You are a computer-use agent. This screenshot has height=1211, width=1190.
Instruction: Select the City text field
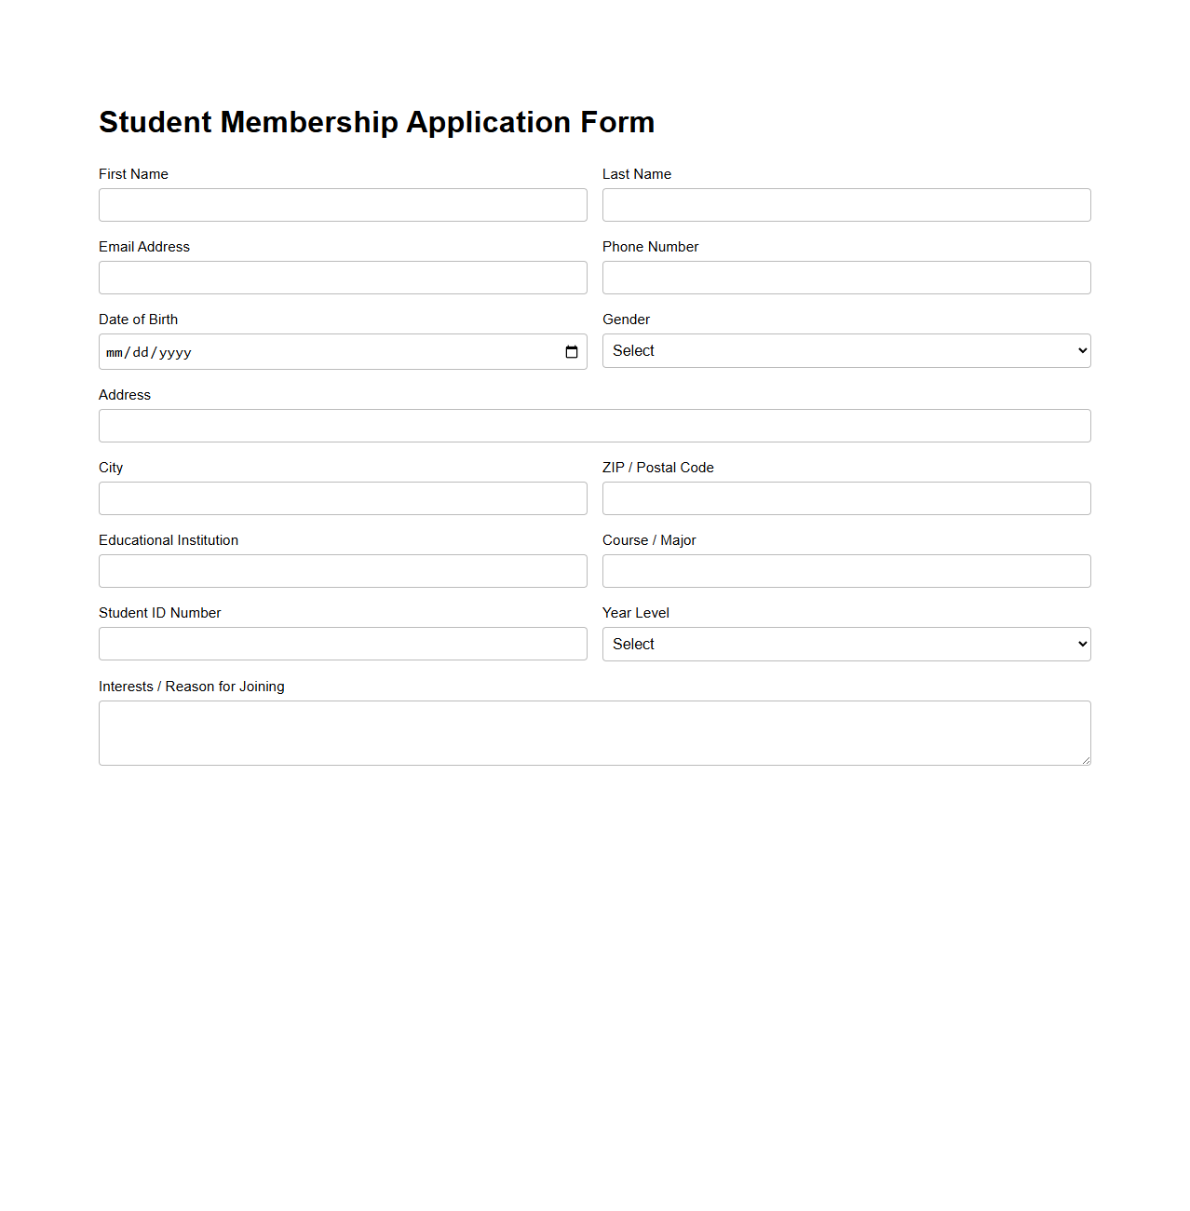pos(343,497)
